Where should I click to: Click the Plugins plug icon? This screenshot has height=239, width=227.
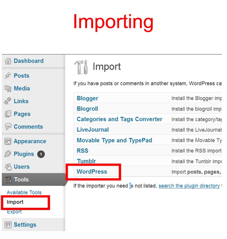pos(8,154)
